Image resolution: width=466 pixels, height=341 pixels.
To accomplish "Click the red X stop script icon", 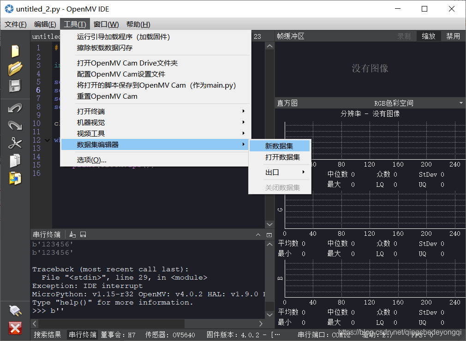I will (15, 328).
